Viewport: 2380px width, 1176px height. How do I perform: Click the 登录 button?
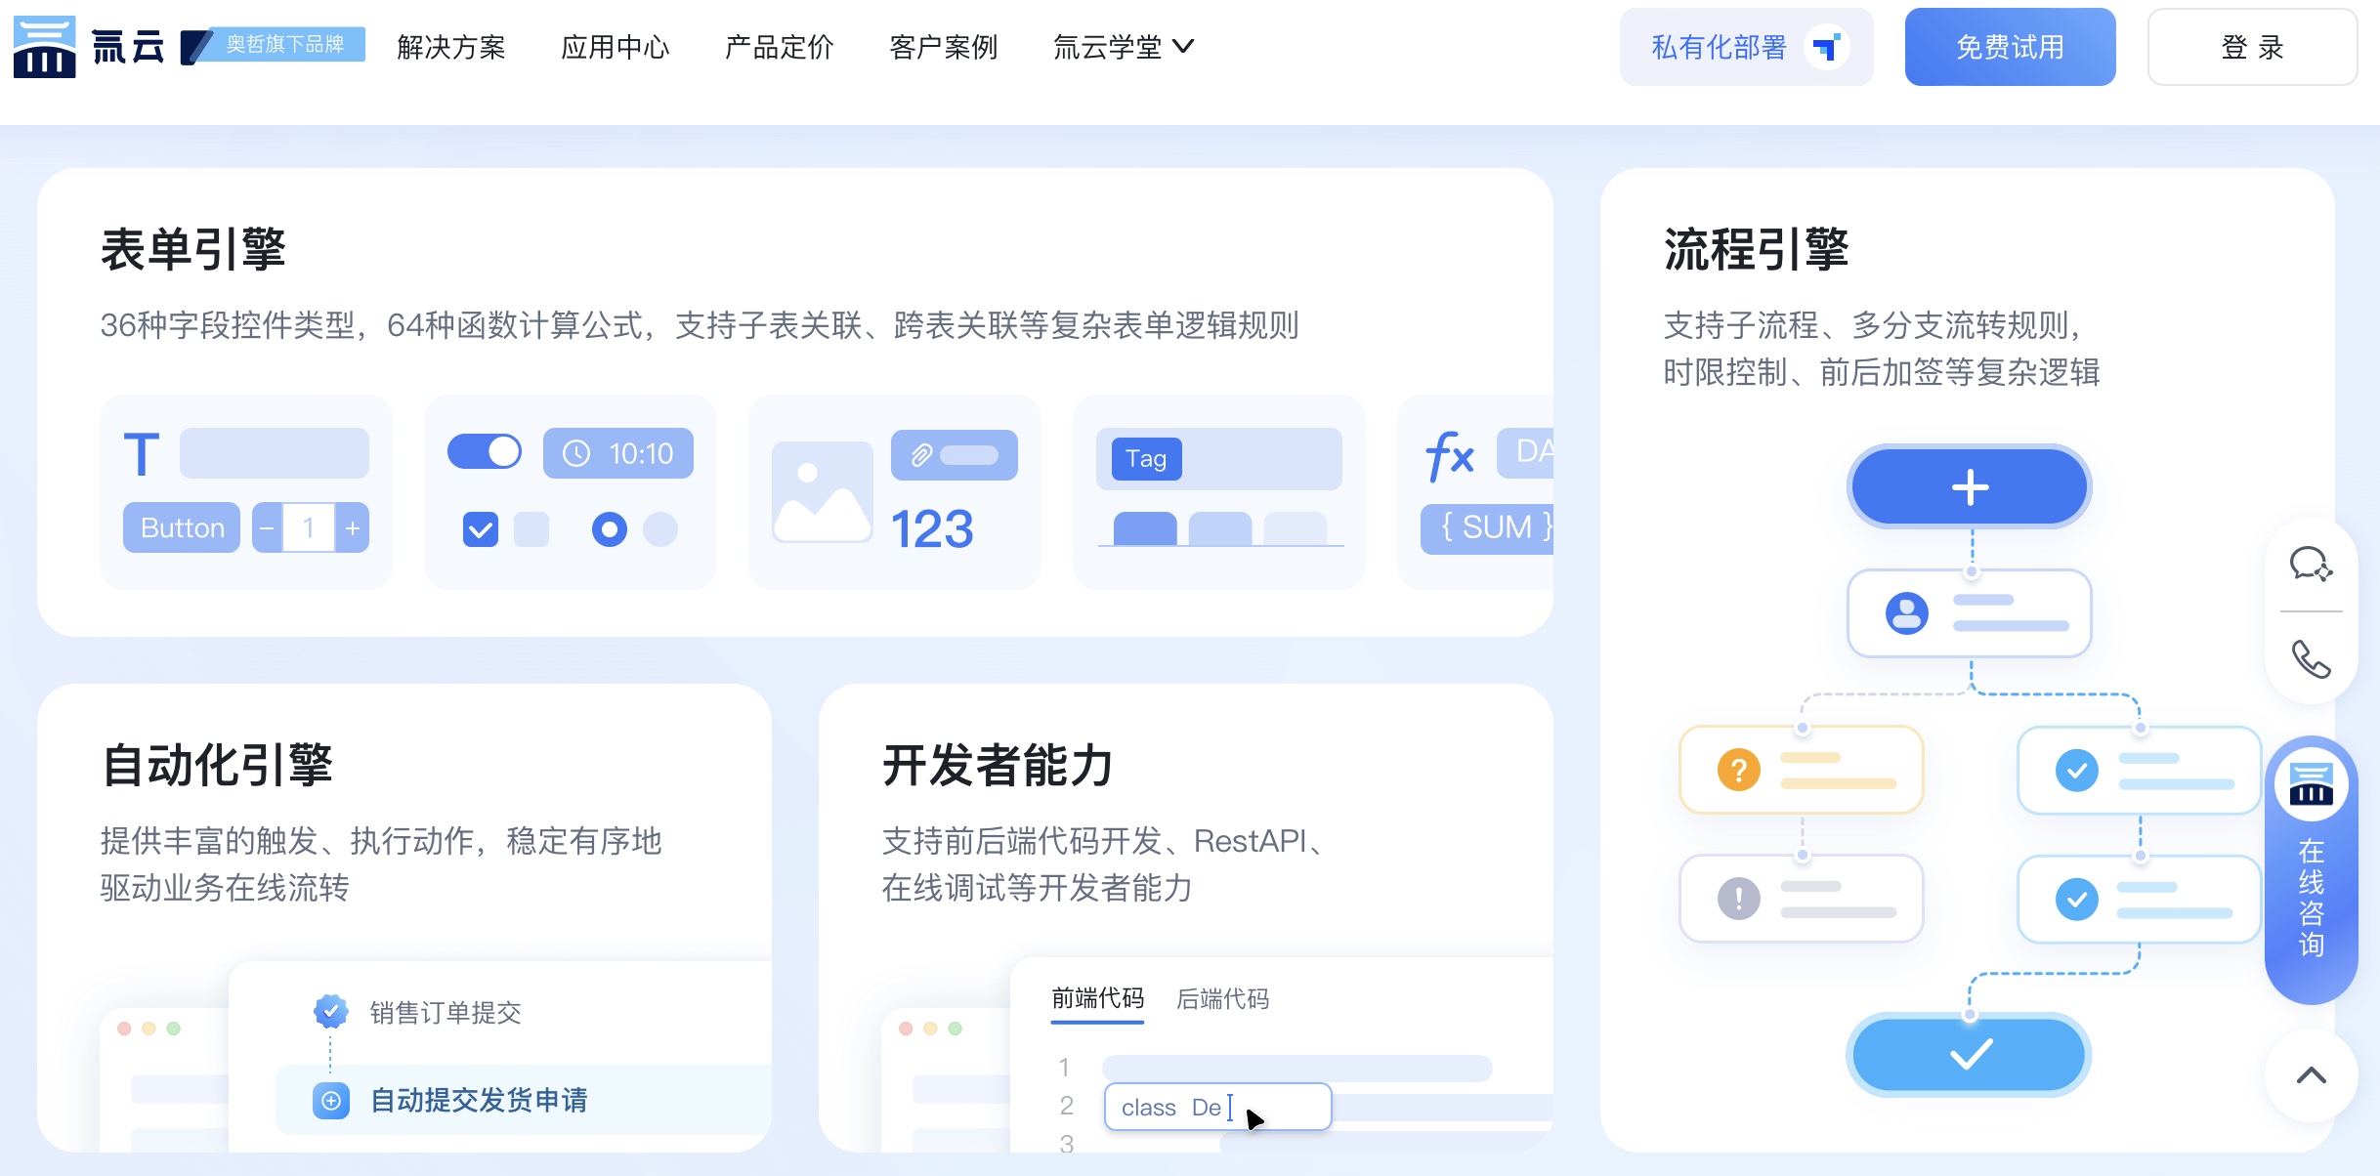click(2251, 47)
